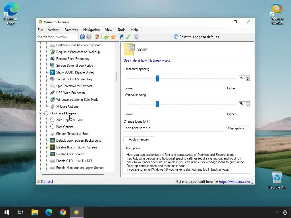This screenshot has width=291, height=218.
Task: Click the Show BSOD sad face icon
Action: click(x=52, y=72)
